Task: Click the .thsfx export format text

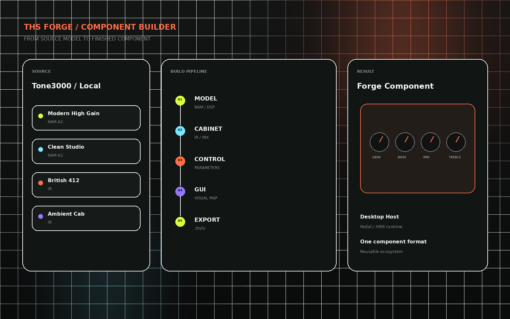Action: coord(200,228)
